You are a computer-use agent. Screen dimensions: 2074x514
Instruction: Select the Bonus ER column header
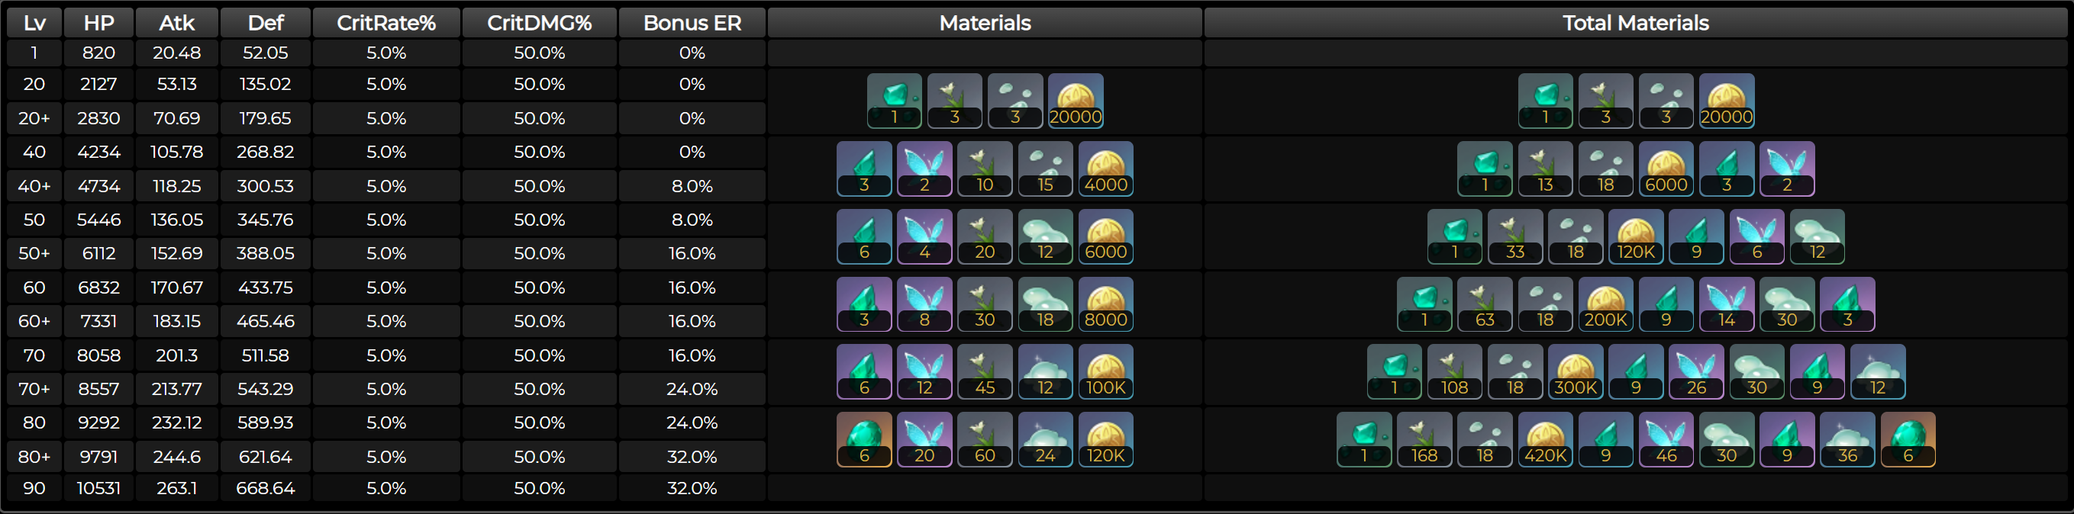[x=692, y=23]
